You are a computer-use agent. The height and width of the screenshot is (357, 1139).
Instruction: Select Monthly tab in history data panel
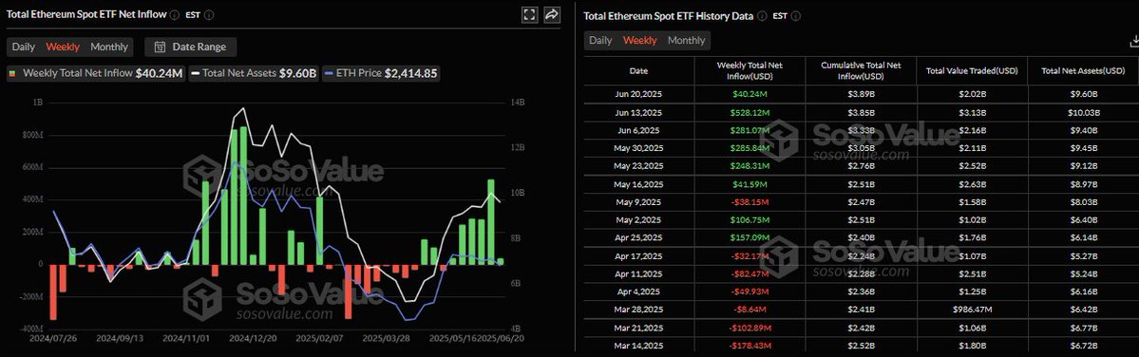[687, 40]
